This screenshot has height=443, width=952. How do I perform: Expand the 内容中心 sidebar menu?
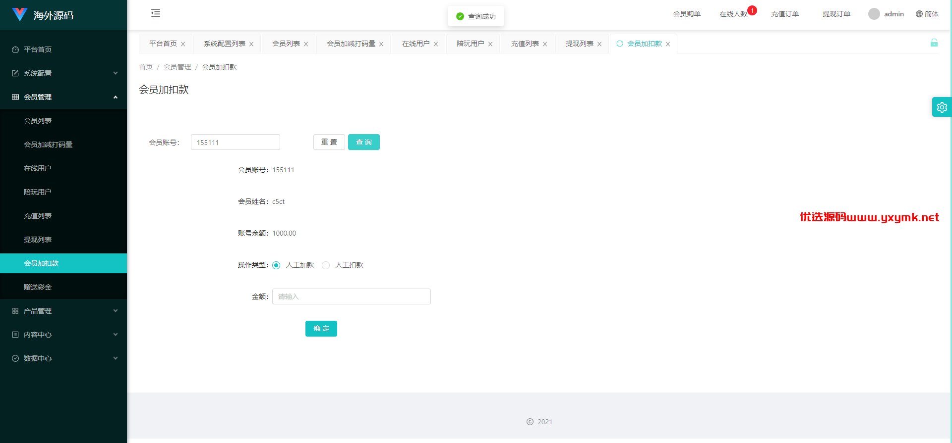click(x=63, y=335)
